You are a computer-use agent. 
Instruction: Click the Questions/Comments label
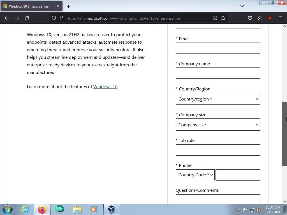(197, 190)
